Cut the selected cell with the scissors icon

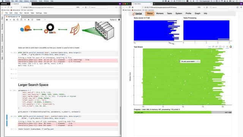14,20
